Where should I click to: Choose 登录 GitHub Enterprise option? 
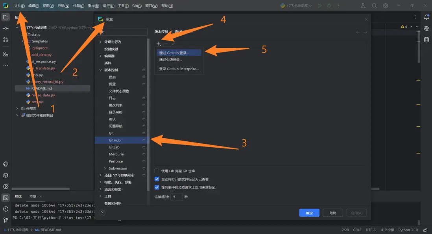(x=179, y=69)
